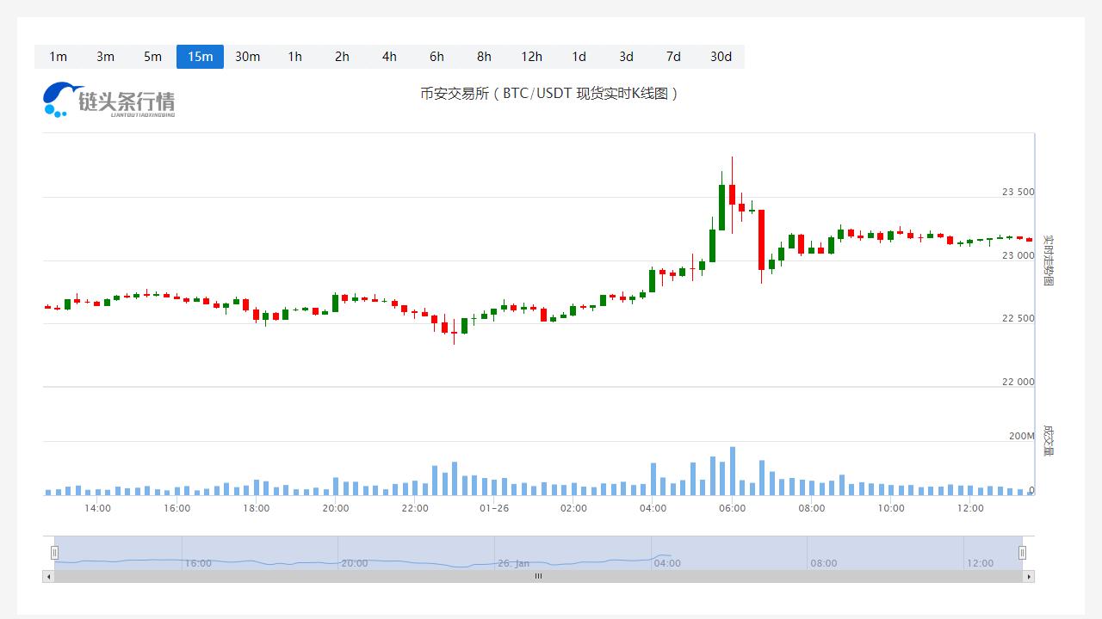1102x619 pixels.
Task: Click the 22 500 price axis label
Action: click(1018, 319)
